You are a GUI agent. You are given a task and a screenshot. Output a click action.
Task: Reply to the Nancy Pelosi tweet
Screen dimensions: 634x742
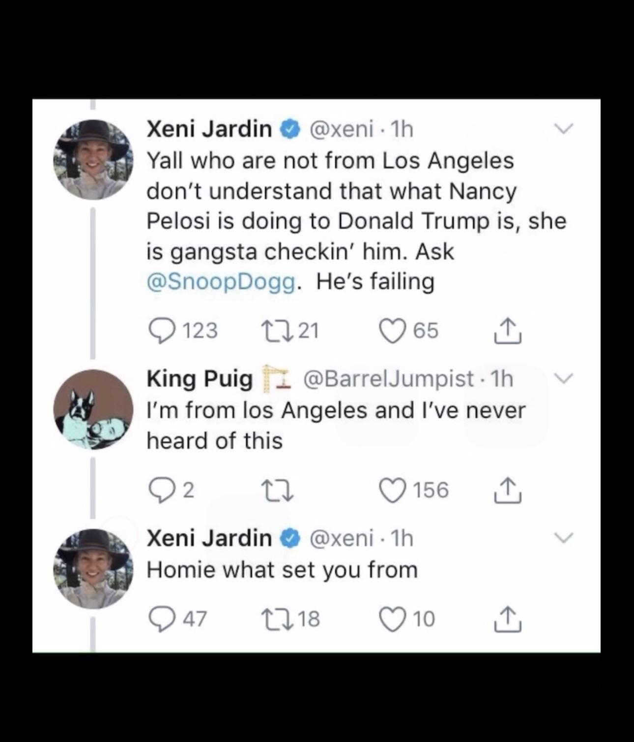point(160,330)
